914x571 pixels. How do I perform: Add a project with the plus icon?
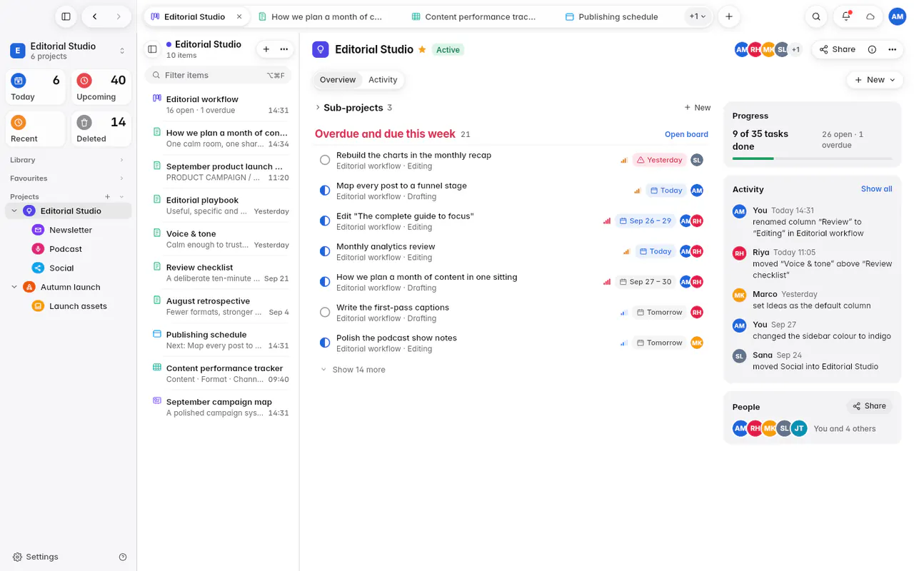[108, 197]
